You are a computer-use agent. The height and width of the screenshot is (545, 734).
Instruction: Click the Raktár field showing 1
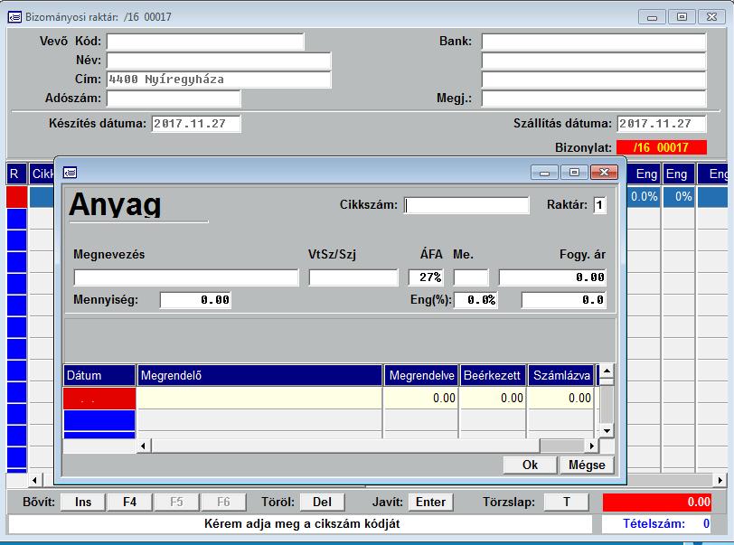point(599,205)
